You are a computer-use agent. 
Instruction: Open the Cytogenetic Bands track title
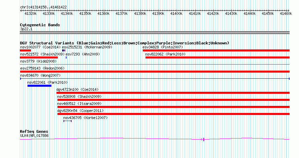pyautogui.click(x=40, y=25)
